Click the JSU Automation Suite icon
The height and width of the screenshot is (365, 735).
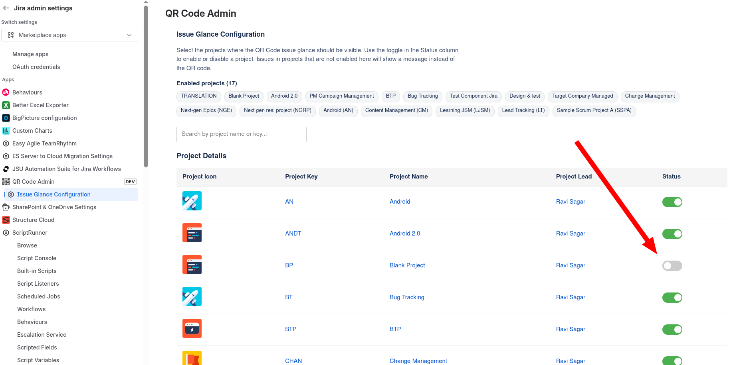point(6,169)
